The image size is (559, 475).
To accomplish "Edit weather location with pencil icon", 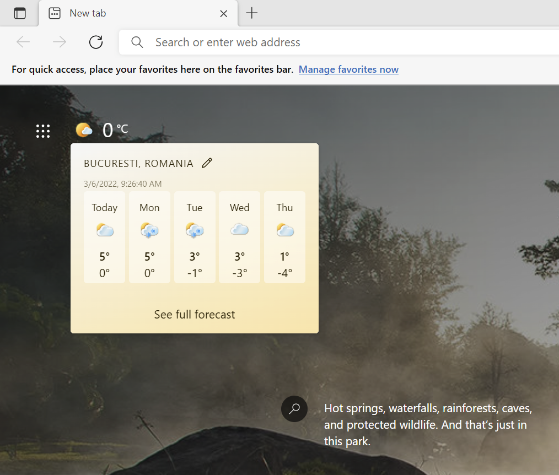I will [207, 163].
